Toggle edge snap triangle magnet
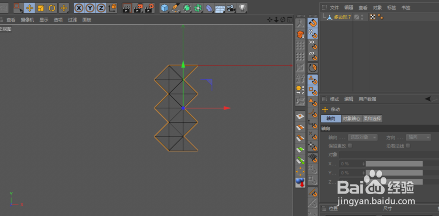 [313, 102]
